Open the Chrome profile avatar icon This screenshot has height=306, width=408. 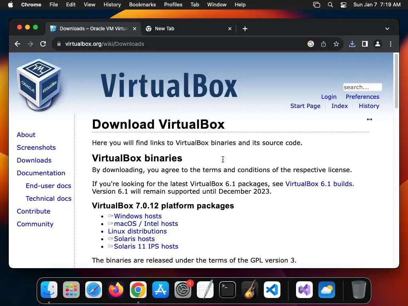[378, 44]
